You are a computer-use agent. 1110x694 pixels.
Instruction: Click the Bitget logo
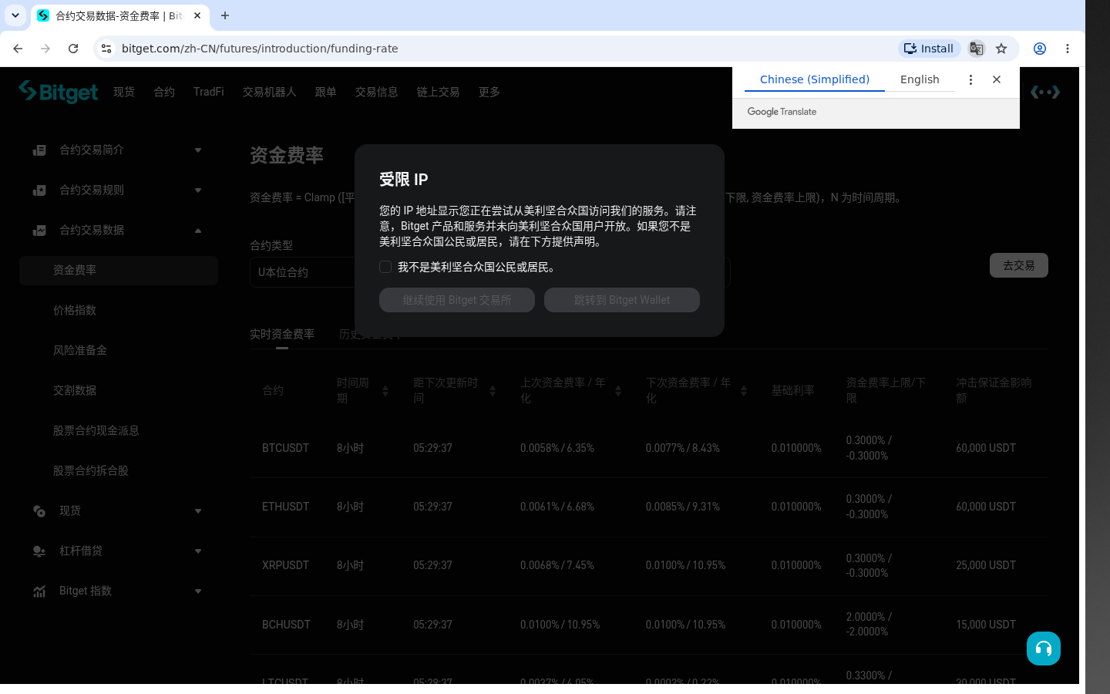tap(59, 92)
